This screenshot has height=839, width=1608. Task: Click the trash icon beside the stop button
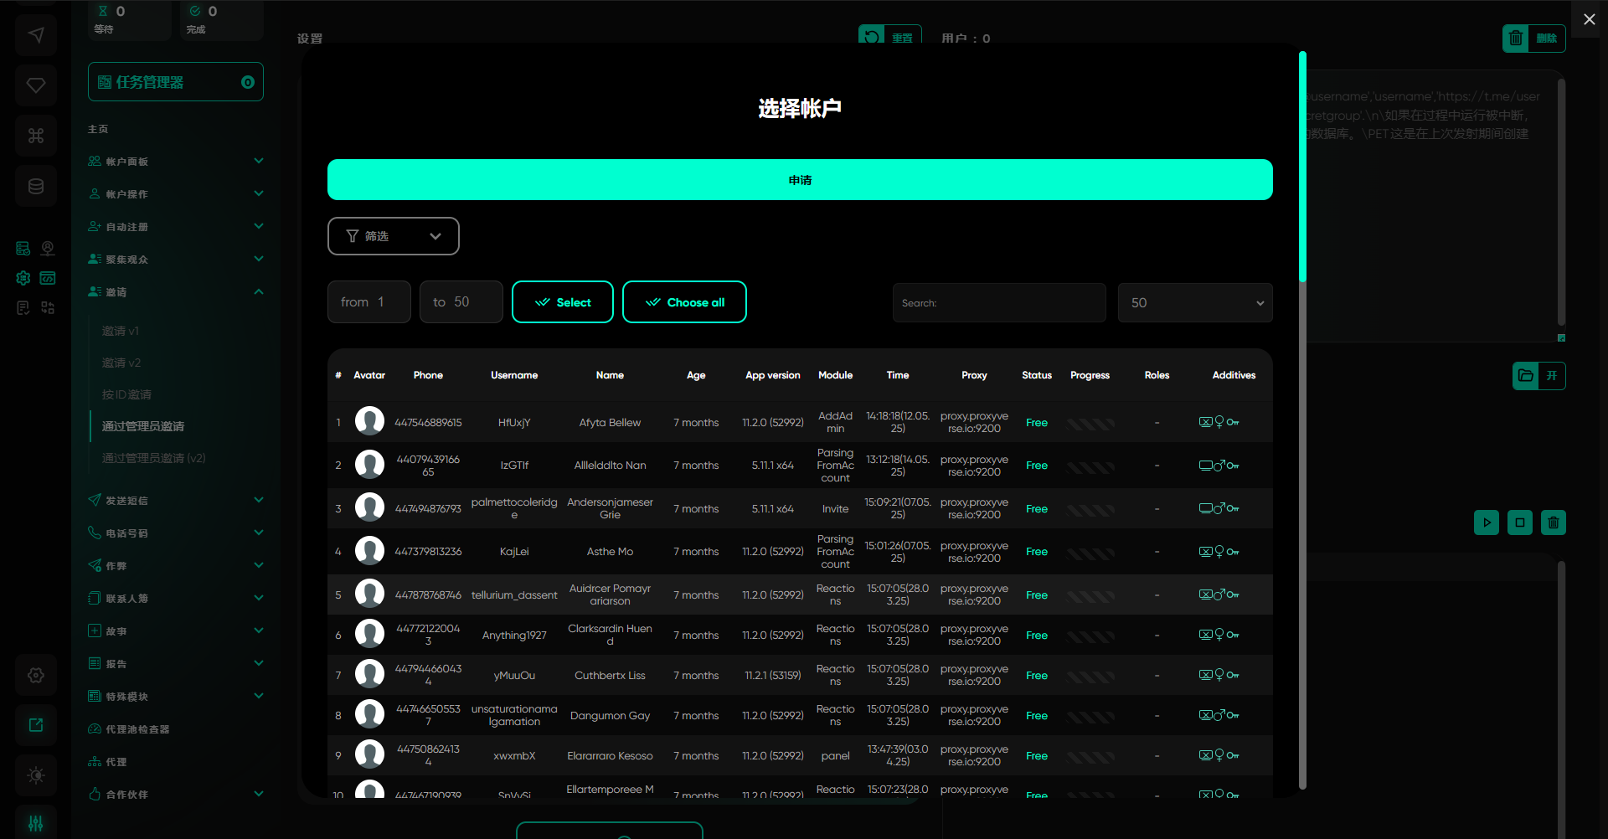click(x=1553, y=522)
